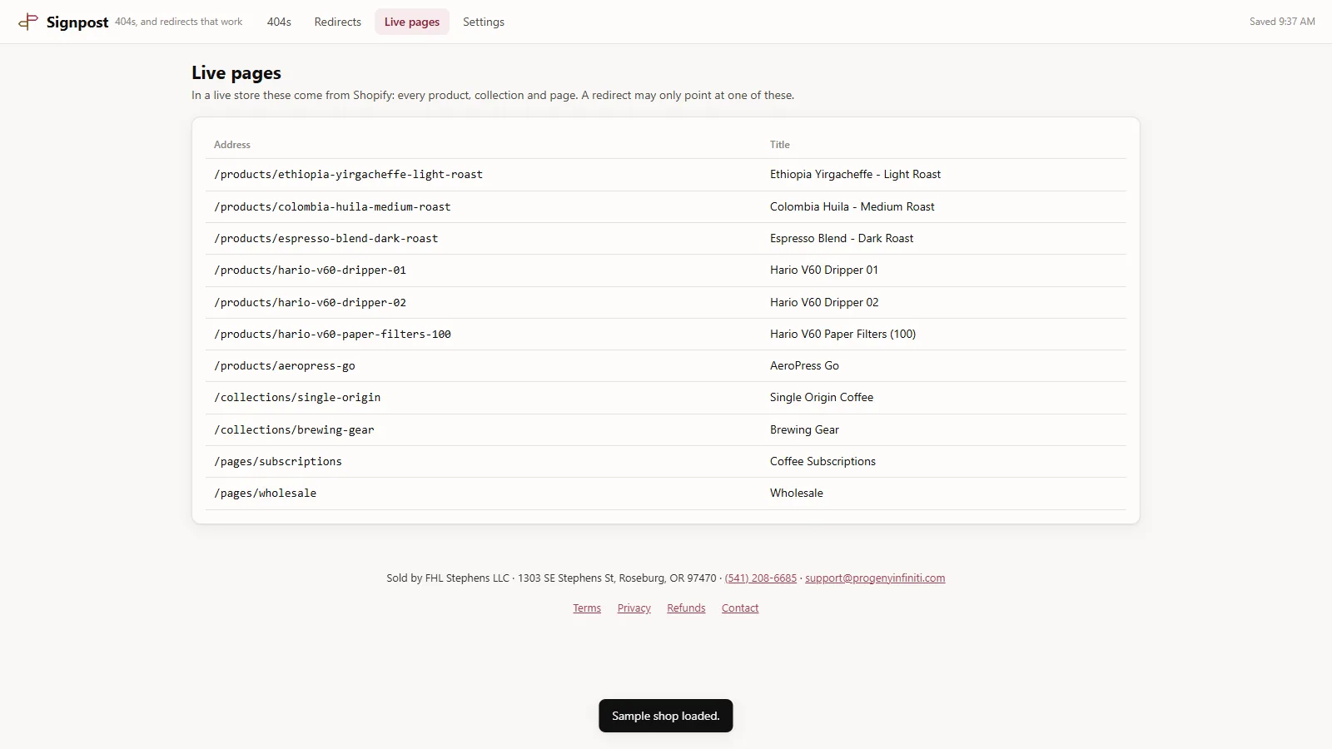This screenshot has width=1332, height=749.
Task: Click the Colombia Huila - Medium Roast title
Action: click(x=852, y=207)
